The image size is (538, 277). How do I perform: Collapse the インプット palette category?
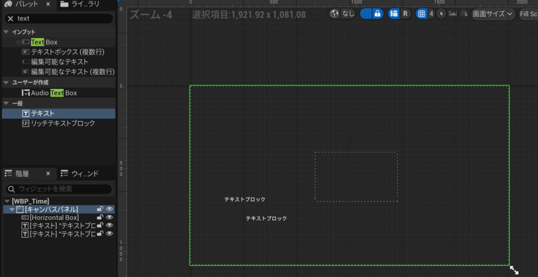click(x=6, y=32)
